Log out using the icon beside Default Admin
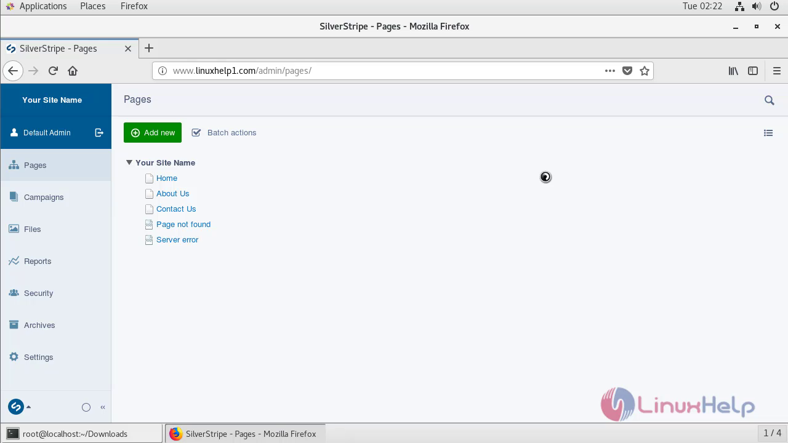This screenshot has width=788, height=443. pyautogui.click(x=99, y=132)
